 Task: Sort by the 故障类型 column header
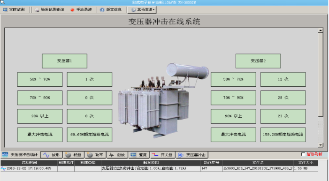pos(88,163)
